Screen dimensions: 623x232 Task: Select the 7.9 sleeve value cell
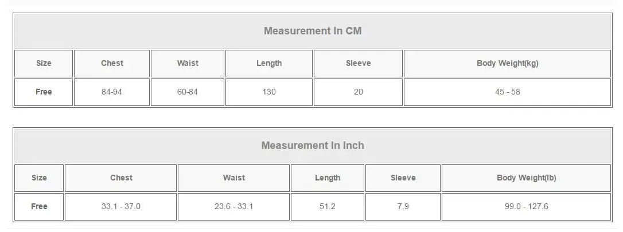(x=403, y=206)
